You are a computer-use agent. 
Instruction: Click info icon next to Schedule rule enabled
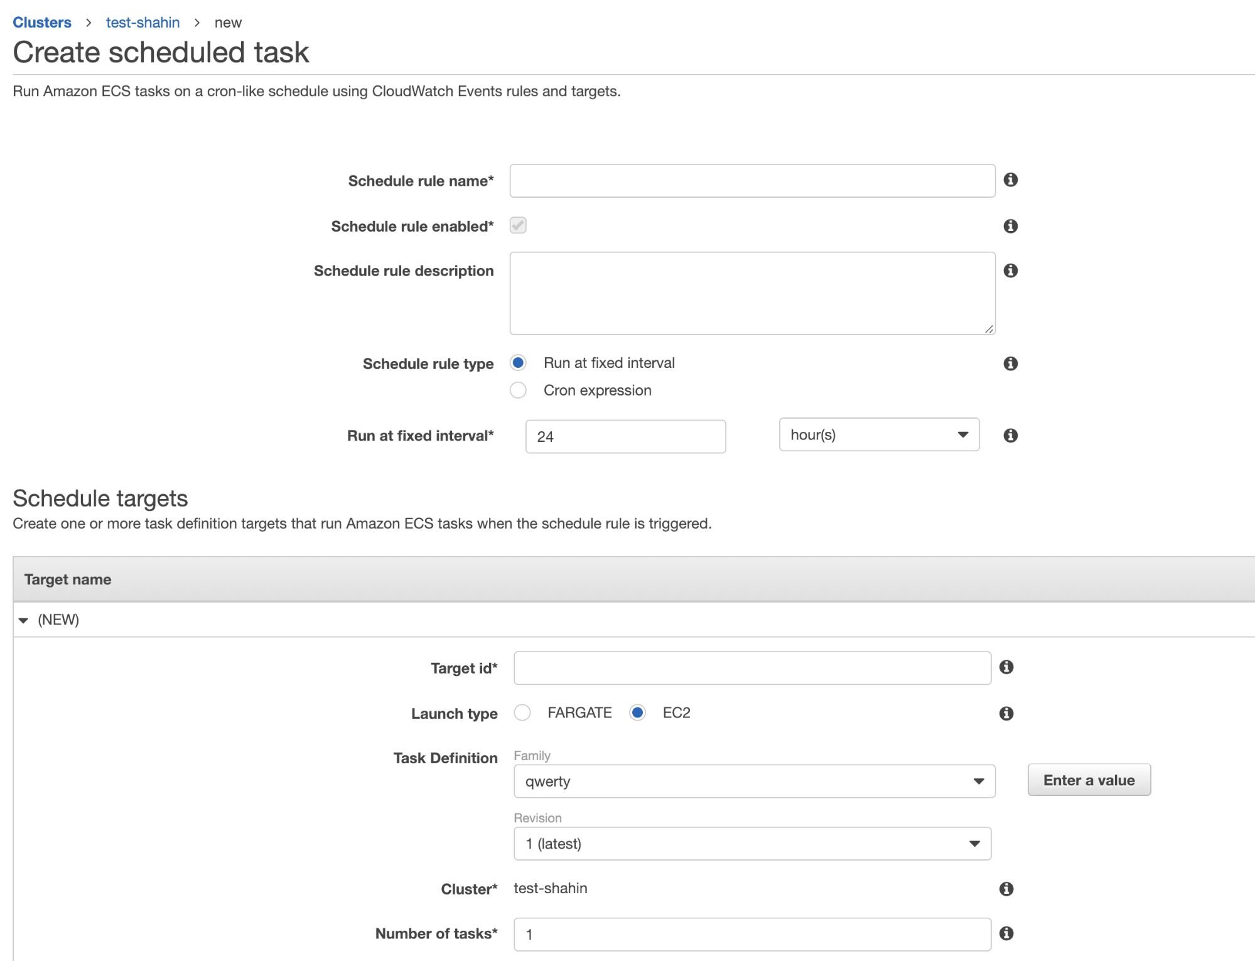pos(1010,226)
